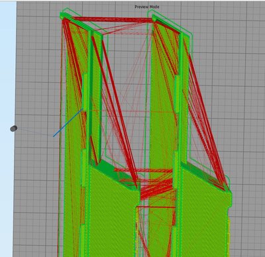
Task: Click the "Preview Mode" label
Action: pos(147,7)
